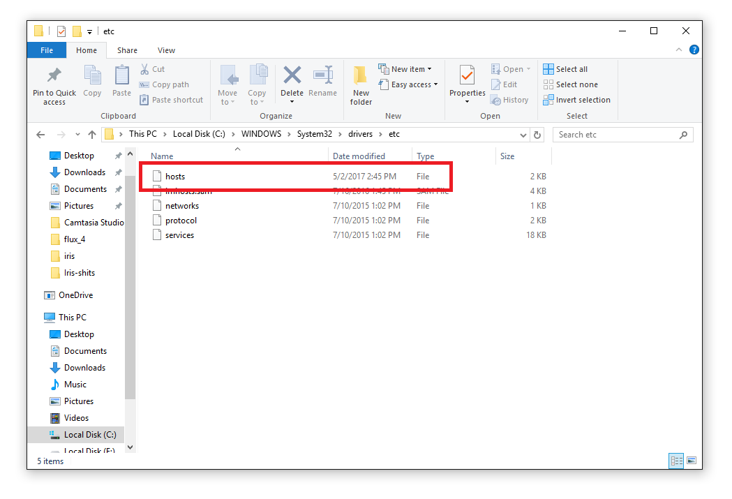732x499 pixels.
Task: Select the Cut scissors command
Action: click(x=152, y=69)
